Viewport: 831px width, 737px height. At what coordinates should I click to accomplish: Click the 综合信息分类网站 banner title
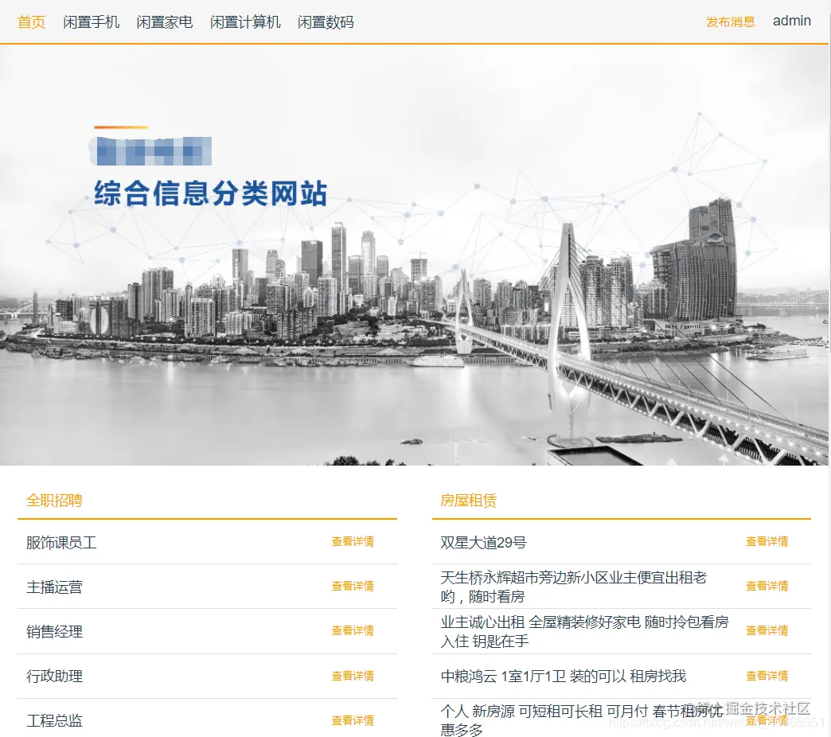[210, 193]
